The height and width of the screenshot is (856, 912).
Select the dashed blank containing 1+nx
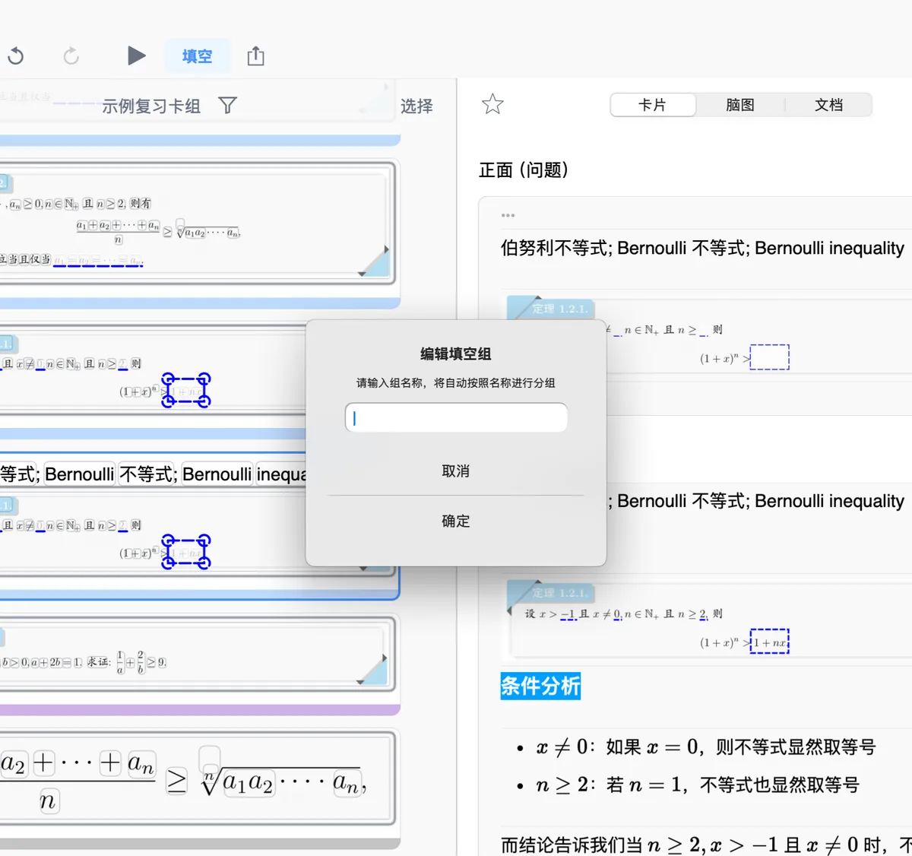(770, 642)
